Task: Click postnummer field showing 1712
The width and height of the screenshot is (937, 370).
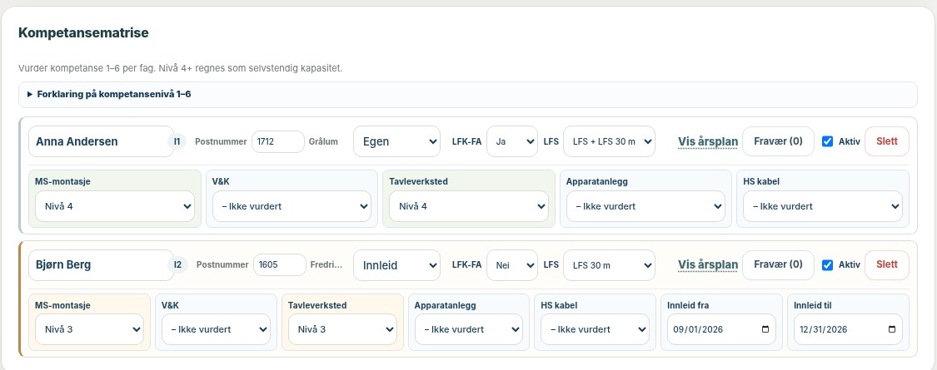Action: [278, 141]
